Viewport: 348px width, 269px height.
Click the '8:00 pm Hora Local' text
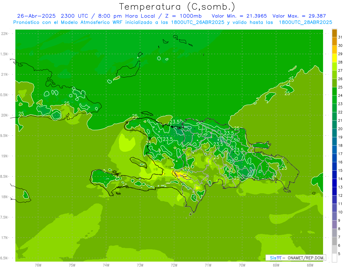pyautogui.click(x=127, y=16)
